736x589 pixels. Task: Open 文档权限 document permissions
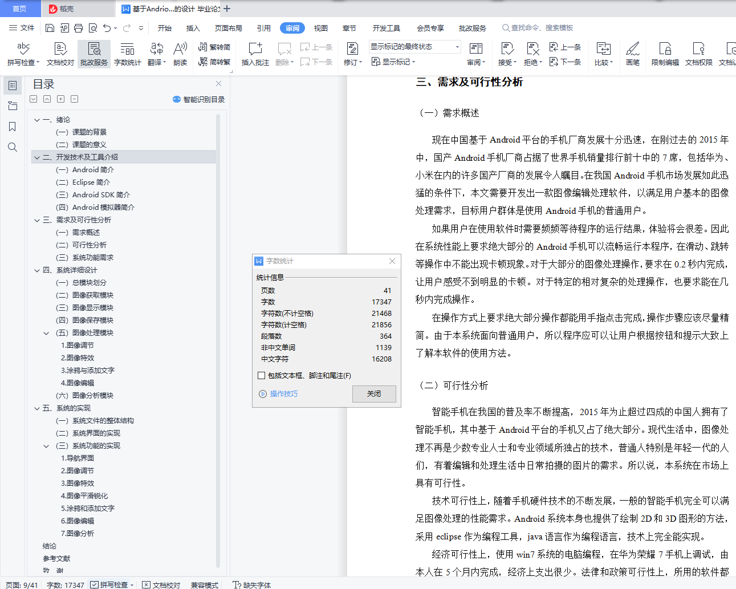(x=699, y=54)
